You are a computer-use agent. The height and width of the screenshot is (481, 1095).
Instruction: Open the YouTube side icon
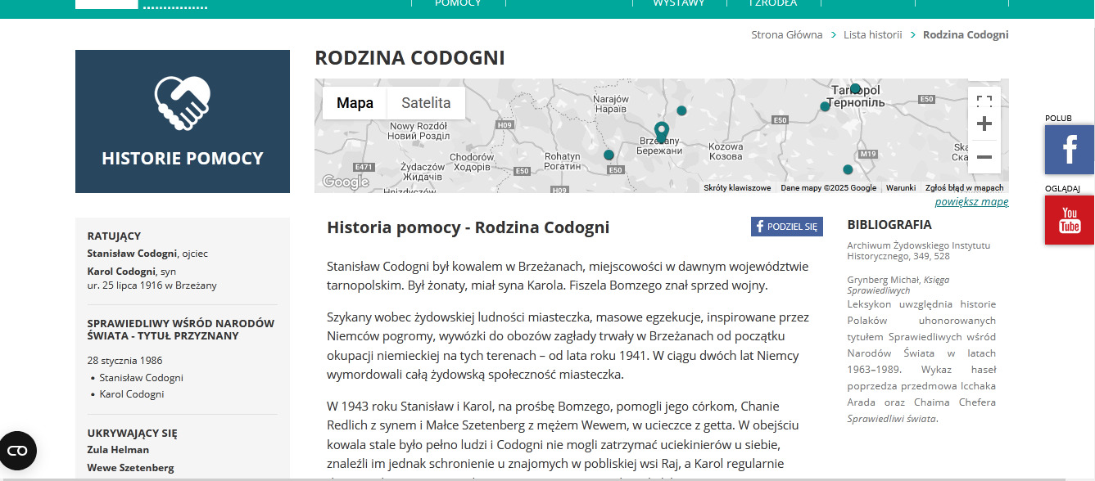pos(1069,220)
